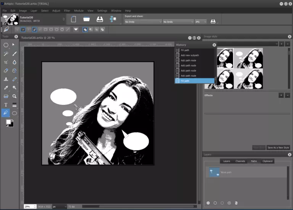Toggle the ellipse shape mode option
This screenshot has width=293, height=210.
56,29
